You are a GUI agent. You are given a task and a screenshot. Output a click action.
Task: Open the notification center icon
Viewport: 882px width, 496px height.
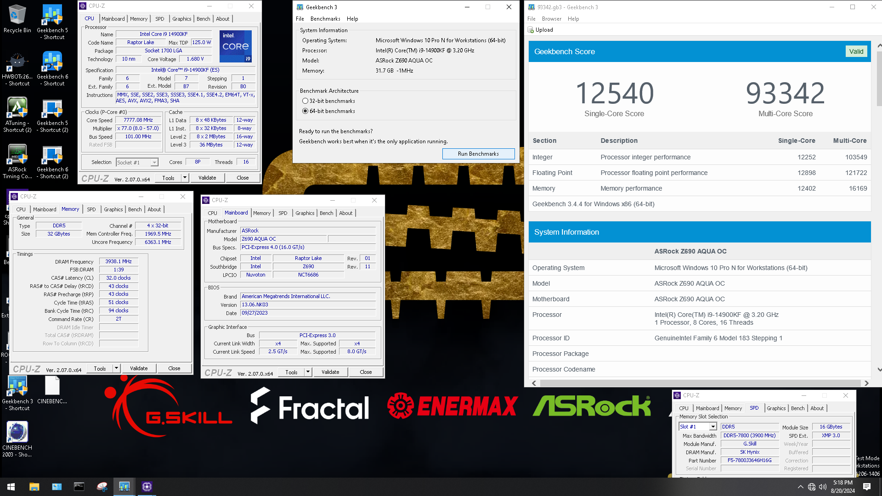point(866,487)
